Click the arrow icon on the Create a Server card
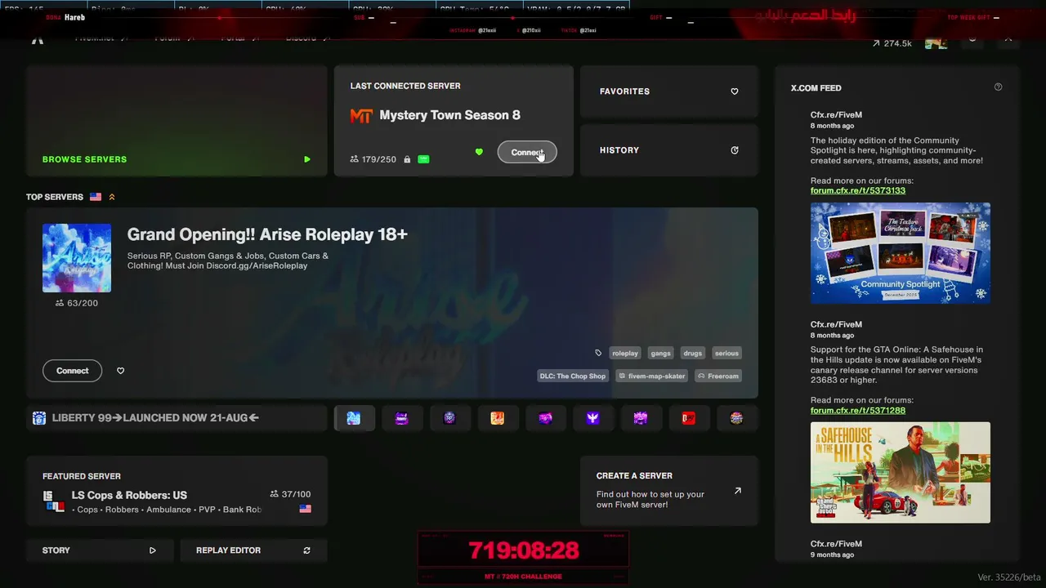1046x588 pixels. point(738,491)
